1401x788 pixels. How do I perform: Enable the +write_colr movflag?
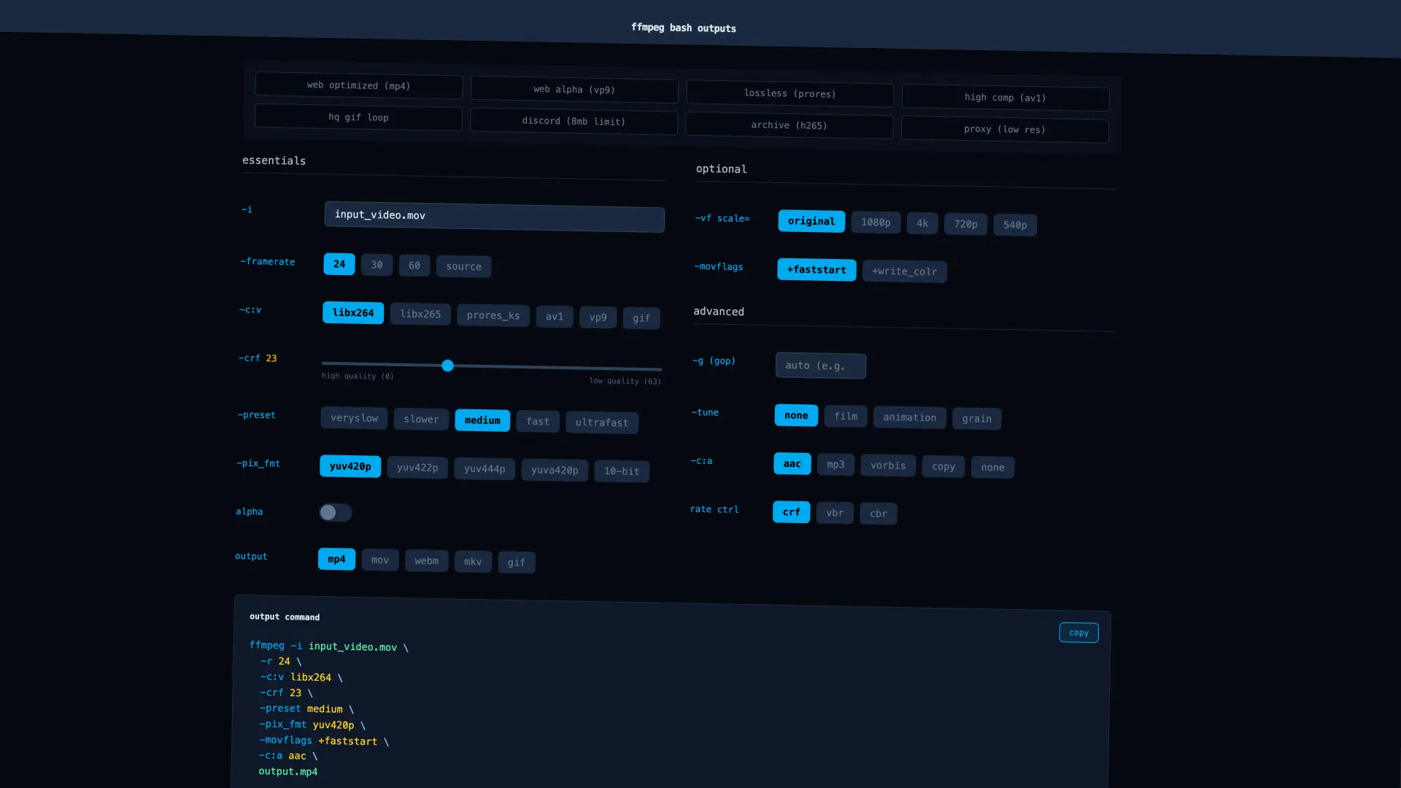click(904, 271)
